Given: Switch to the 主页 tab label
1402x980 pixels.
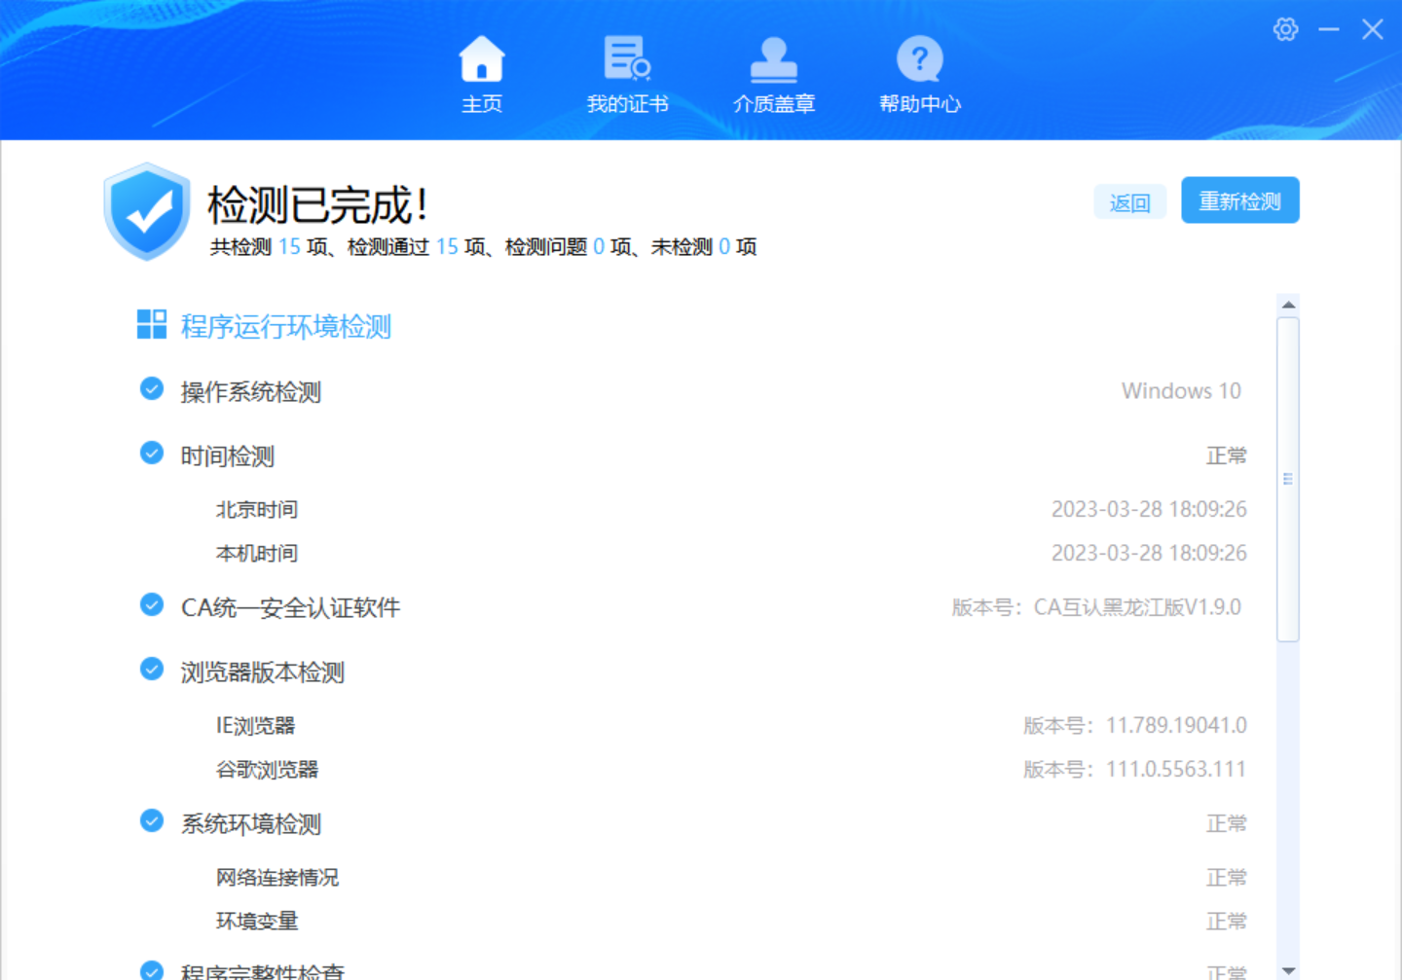Looking at the screenshot, I should [481, 104].
